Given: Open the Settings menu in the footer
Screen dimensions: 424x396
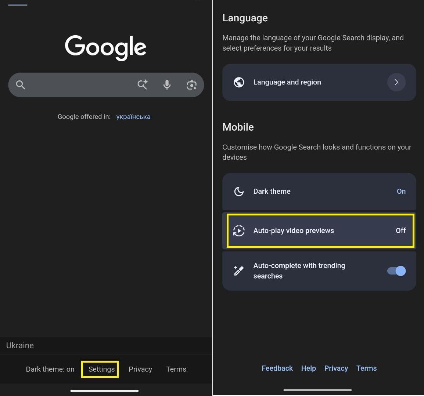Looking at the screenshot, I should pos(100,369).
